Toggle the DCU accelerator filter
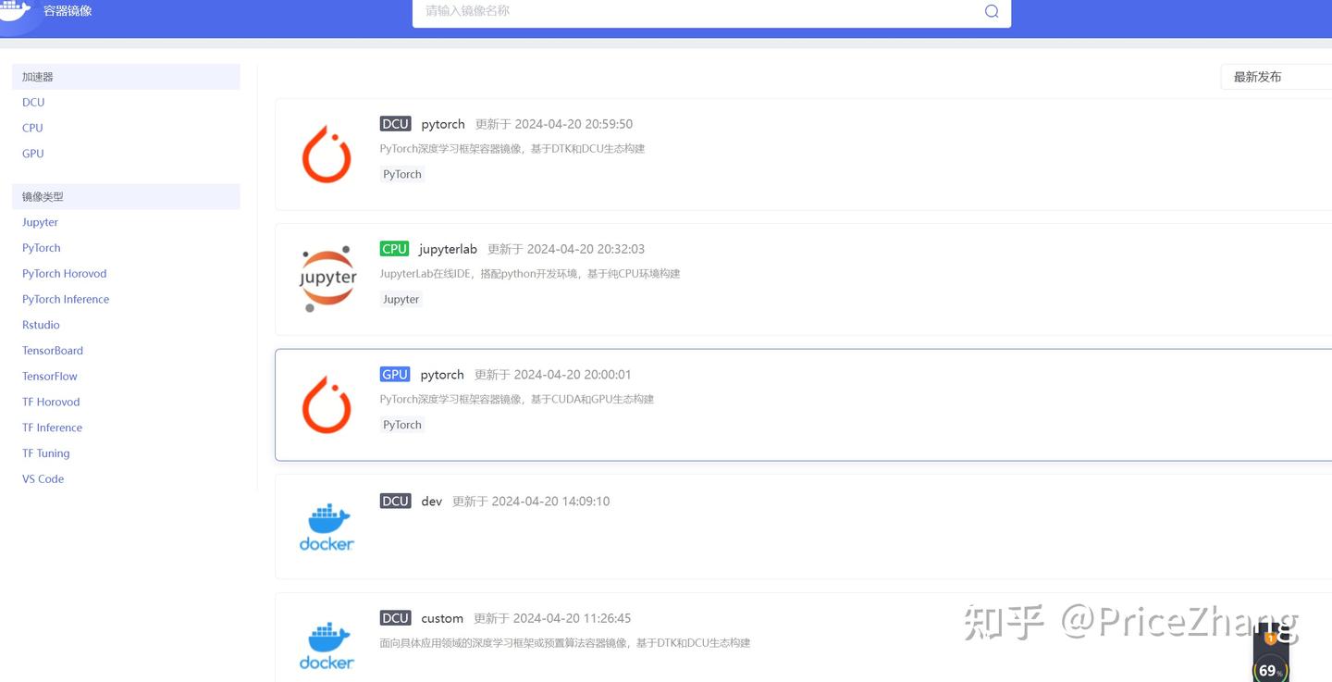This screenshot has width=1332, height=682. (x=33, y=102)
